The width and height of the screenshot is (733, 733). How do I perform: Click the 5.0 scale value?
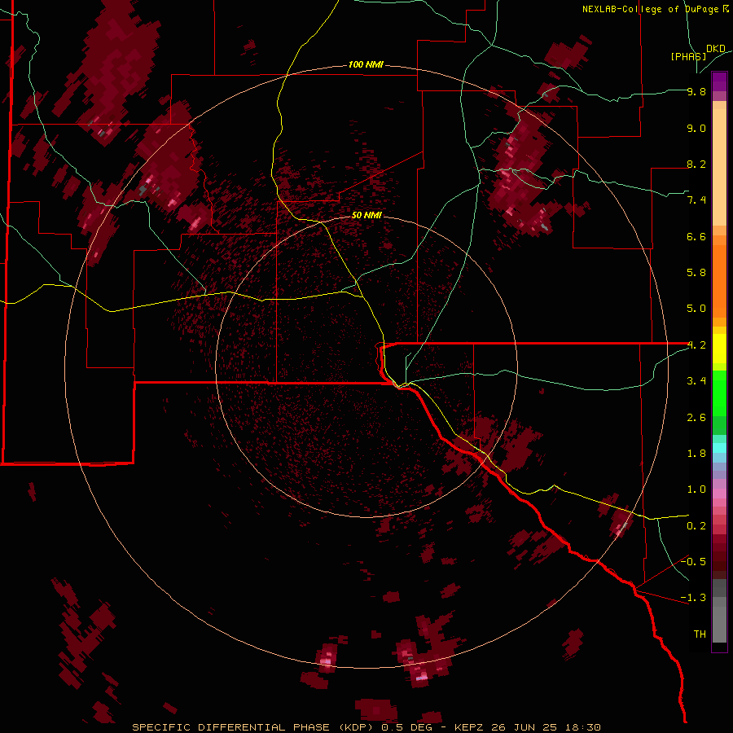[x=696, y=309]
